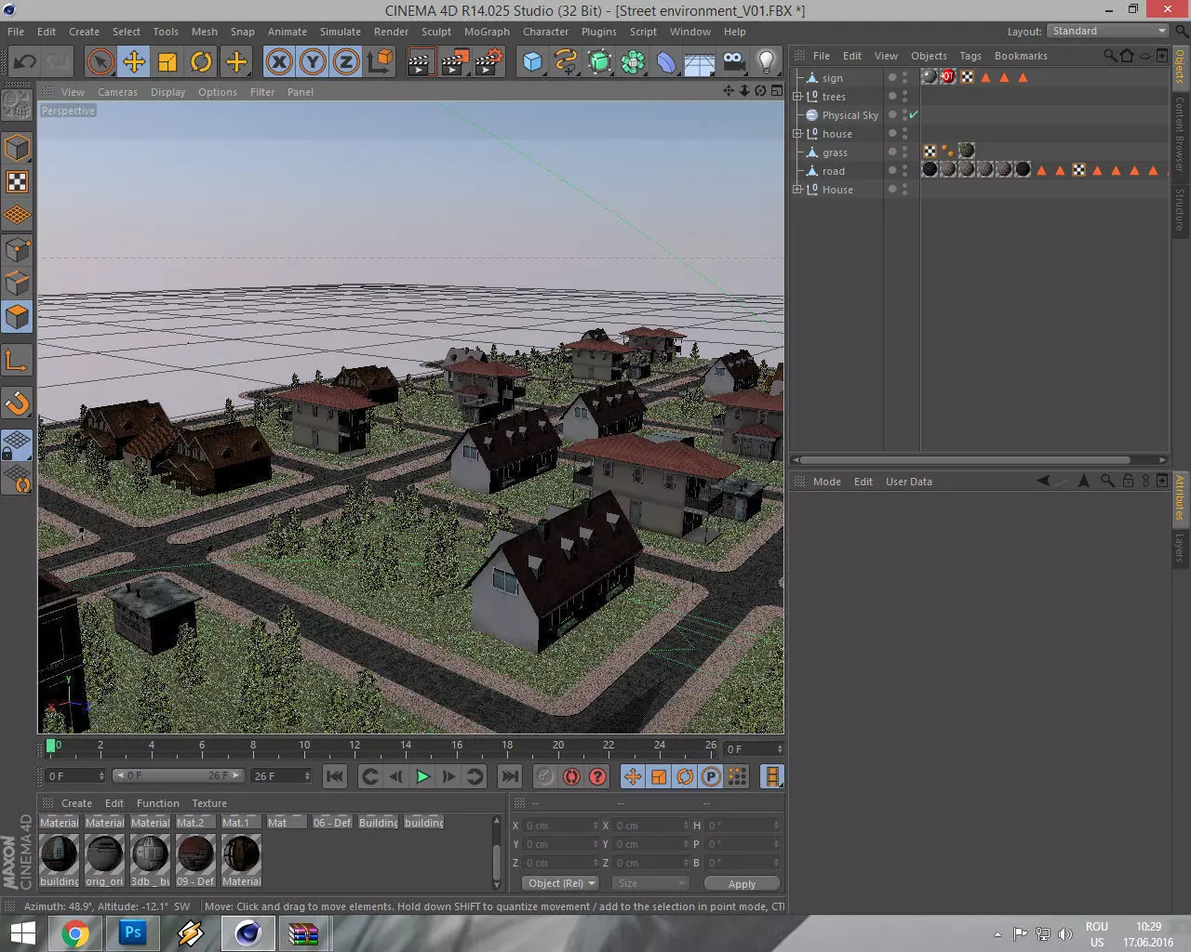
Task: Activate the Scale tool in toolbar
Action: [167, 62]
